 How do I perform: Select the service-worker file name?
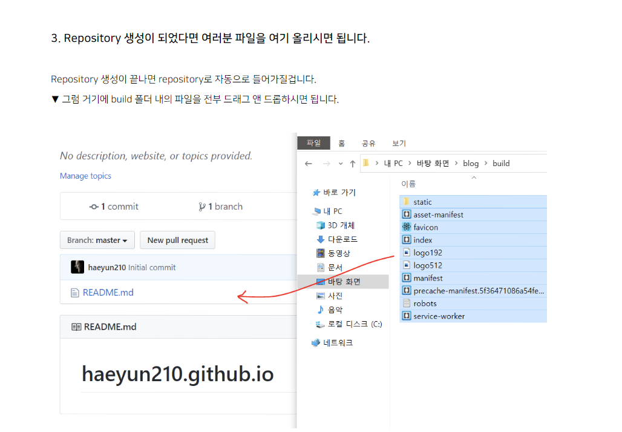tap(439, 316)
